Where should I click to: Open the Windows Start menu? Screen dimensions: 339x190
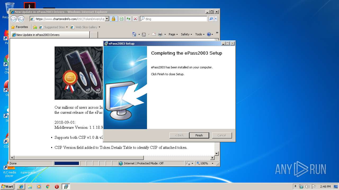coord(7,186)
